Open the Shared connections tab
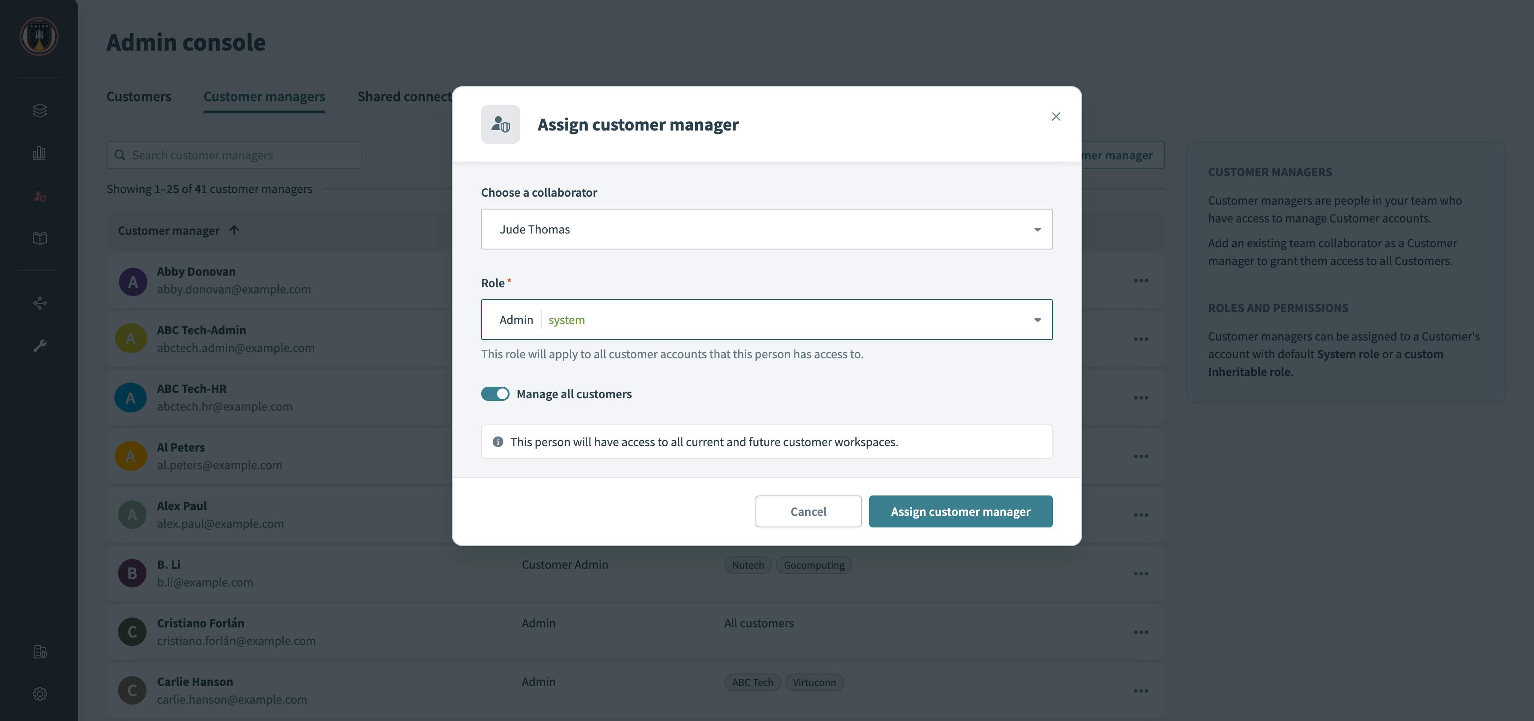The image size is (1534, 721). pos(404,96)
